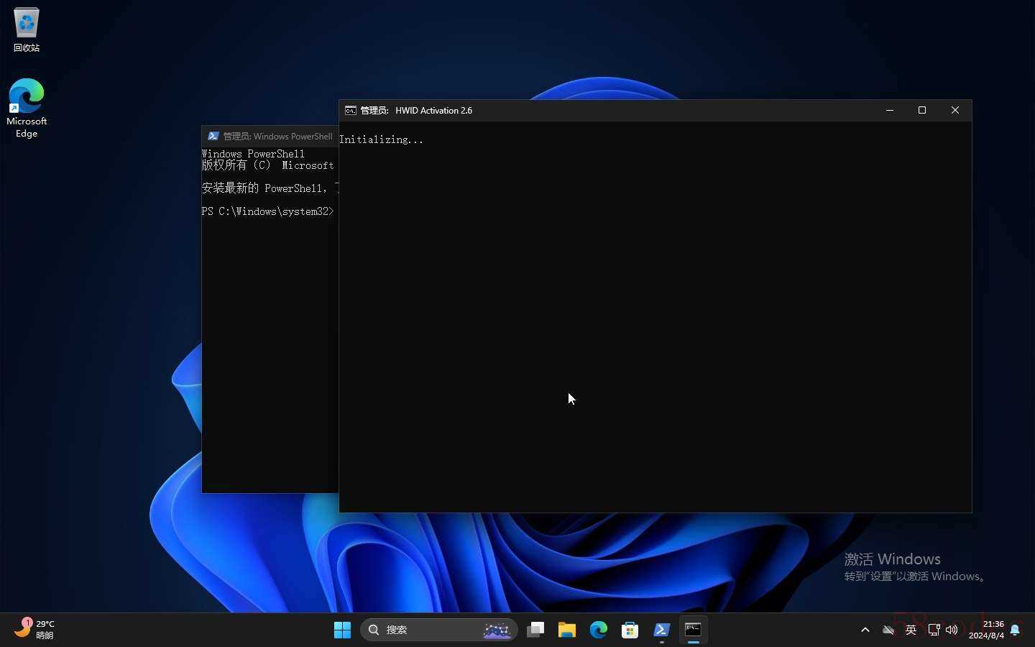Switch to PowerShell taskbar icon

[662, 630]
